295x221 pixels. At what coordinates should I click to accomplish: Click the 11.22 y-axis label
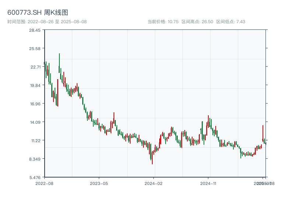tap(35, 141)
